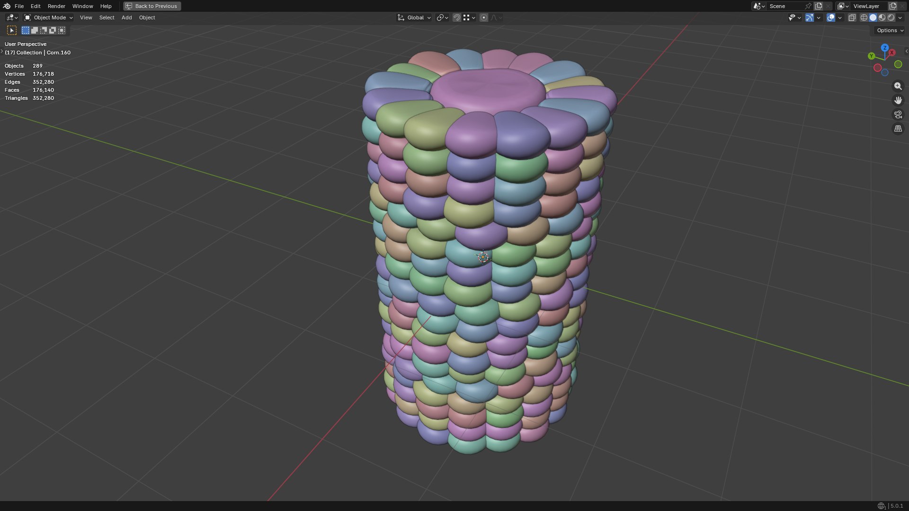
Task: Click the negative Y axis gizmo circle
Action: tap(898, 64)
